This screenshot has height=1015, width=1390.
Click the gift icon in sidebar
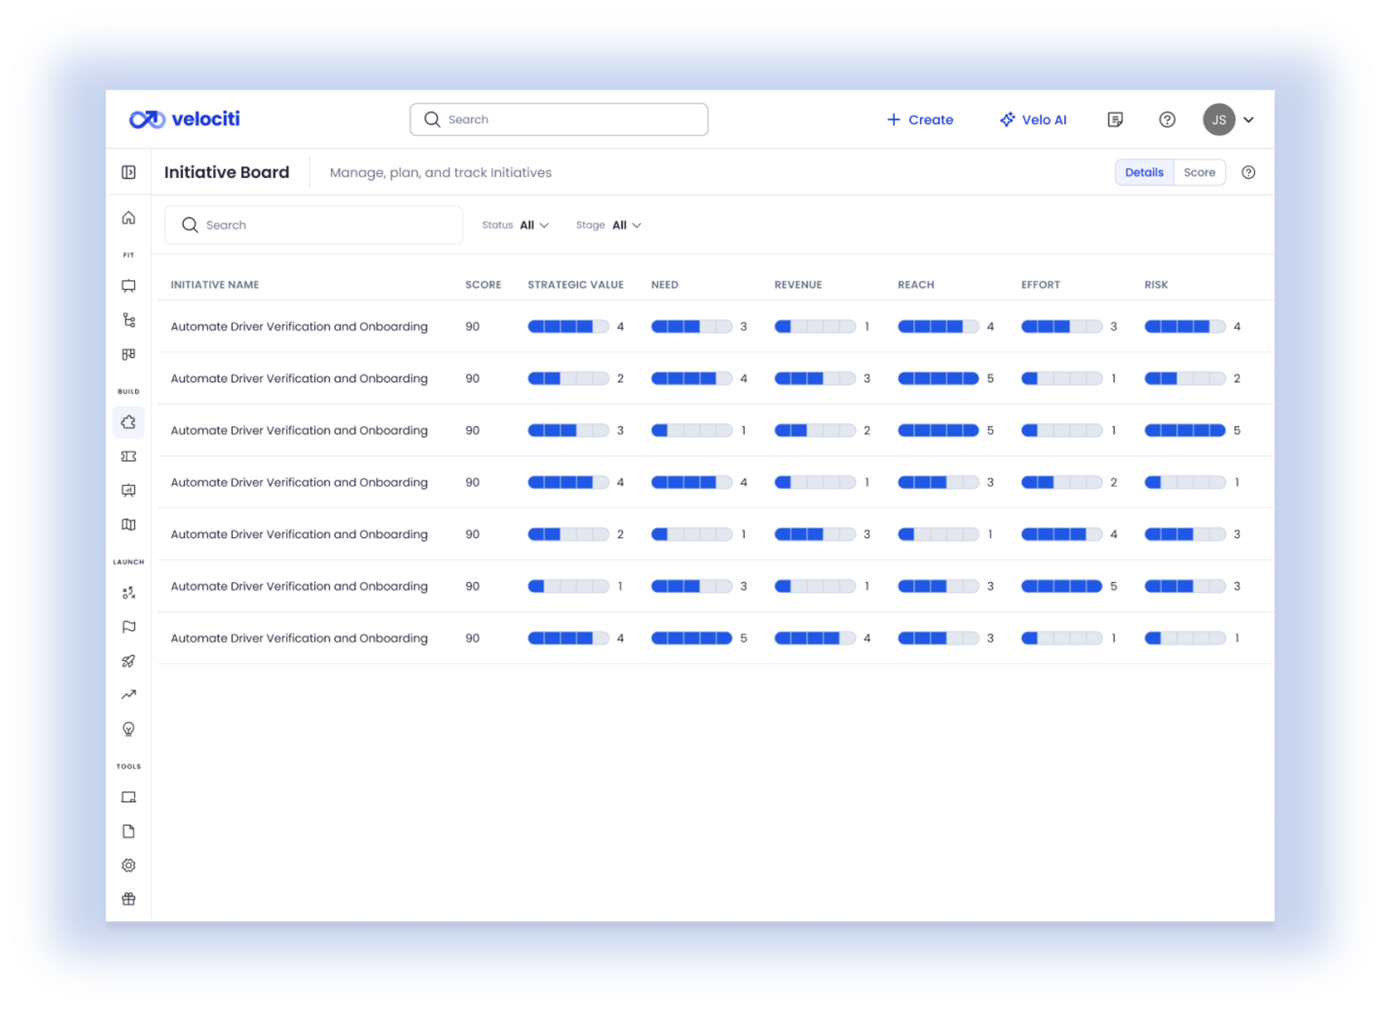click(128, 899)
